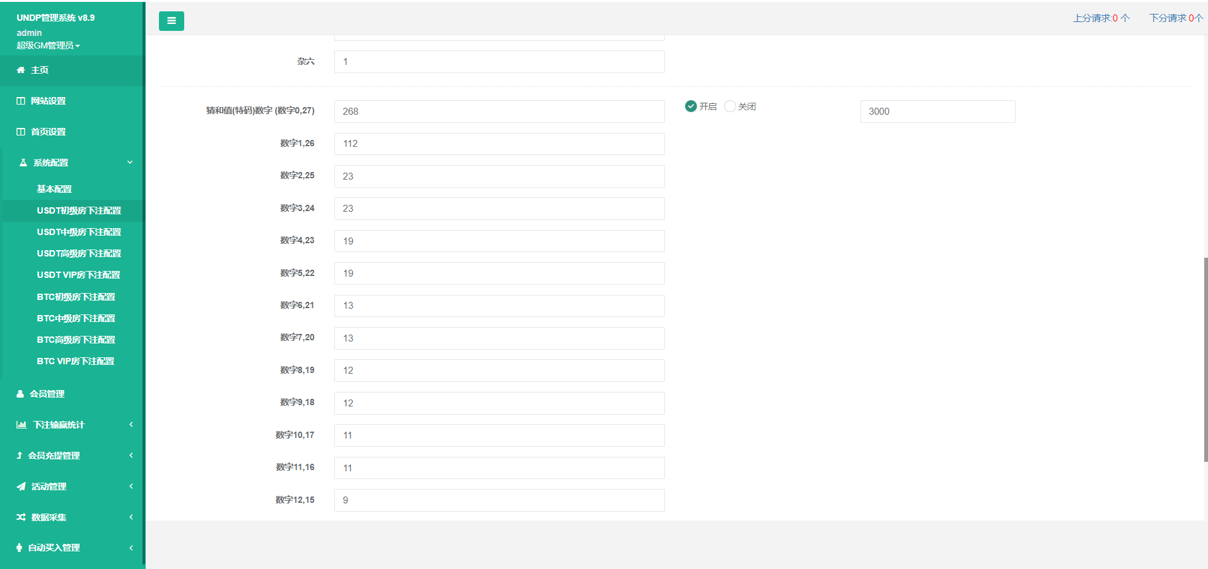Screen dimensions: 1208x569
Task: Click the 上分请求 link in header
Action: coord(1101,18)
